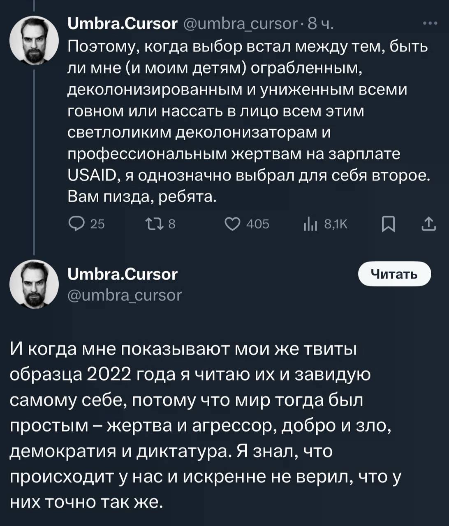This screenshot has width=449, height=526.
Task: Open tweet analytics bar-chart icon
Action: [x=309, y=224]
